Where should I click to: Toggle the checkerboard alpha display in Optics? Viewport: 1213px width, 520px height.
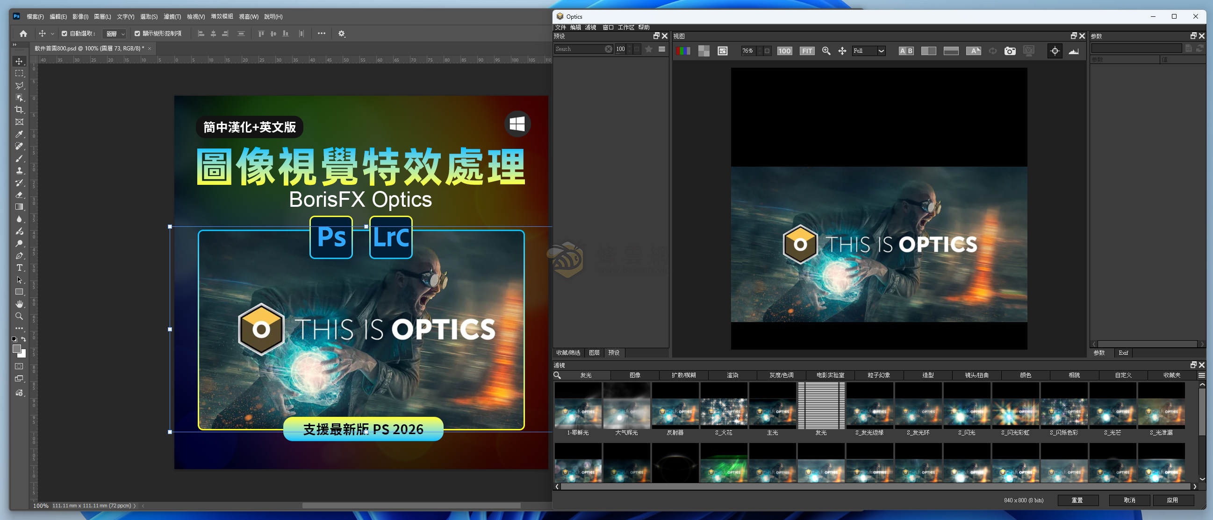(x=703, y=51)
